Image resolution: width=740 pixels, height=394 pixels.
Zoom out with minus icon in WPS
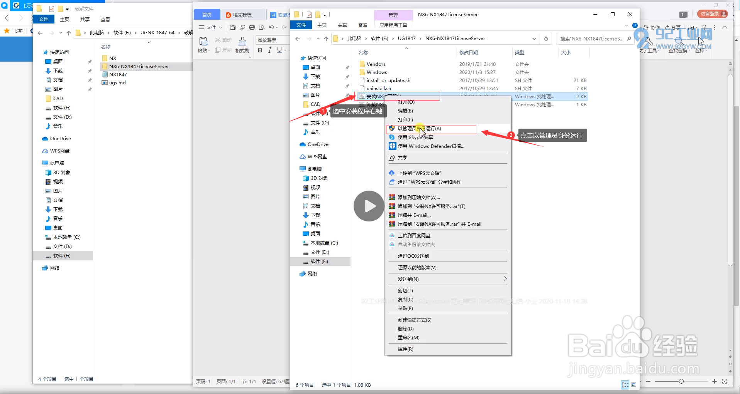click(x=648, y=381)
